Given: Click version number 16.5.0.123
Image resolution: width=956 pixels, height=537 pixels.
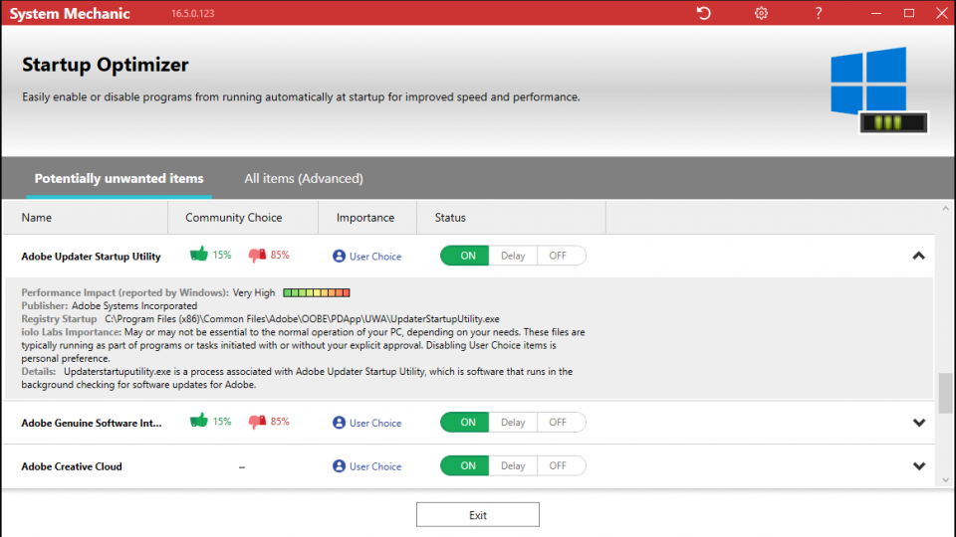Looking at the screenshot, I should point(192,13).
